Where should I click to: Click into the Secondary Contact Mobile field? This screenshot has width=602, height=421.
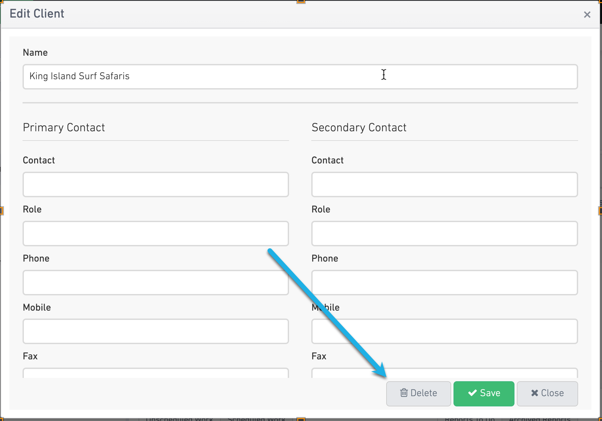[x=445, y=331]
